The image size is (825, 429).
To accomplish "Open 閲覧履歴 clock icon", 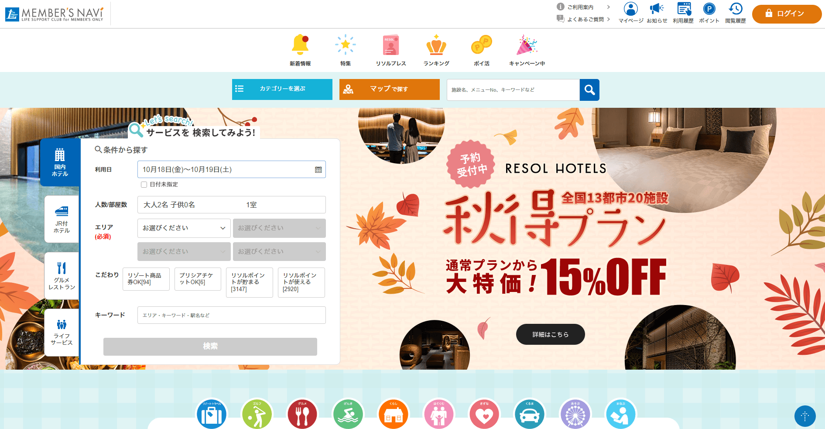I will 736,9.
